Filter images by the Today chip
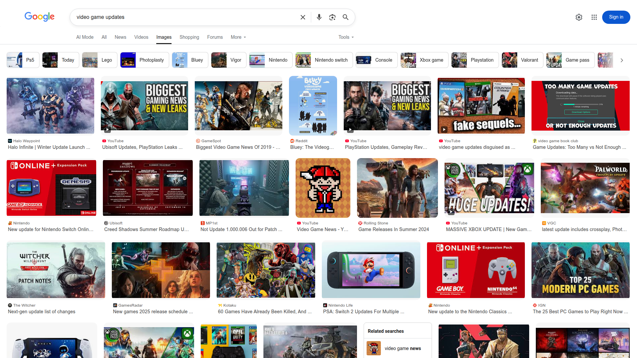 pyautogui.click(x=61, y=60)
